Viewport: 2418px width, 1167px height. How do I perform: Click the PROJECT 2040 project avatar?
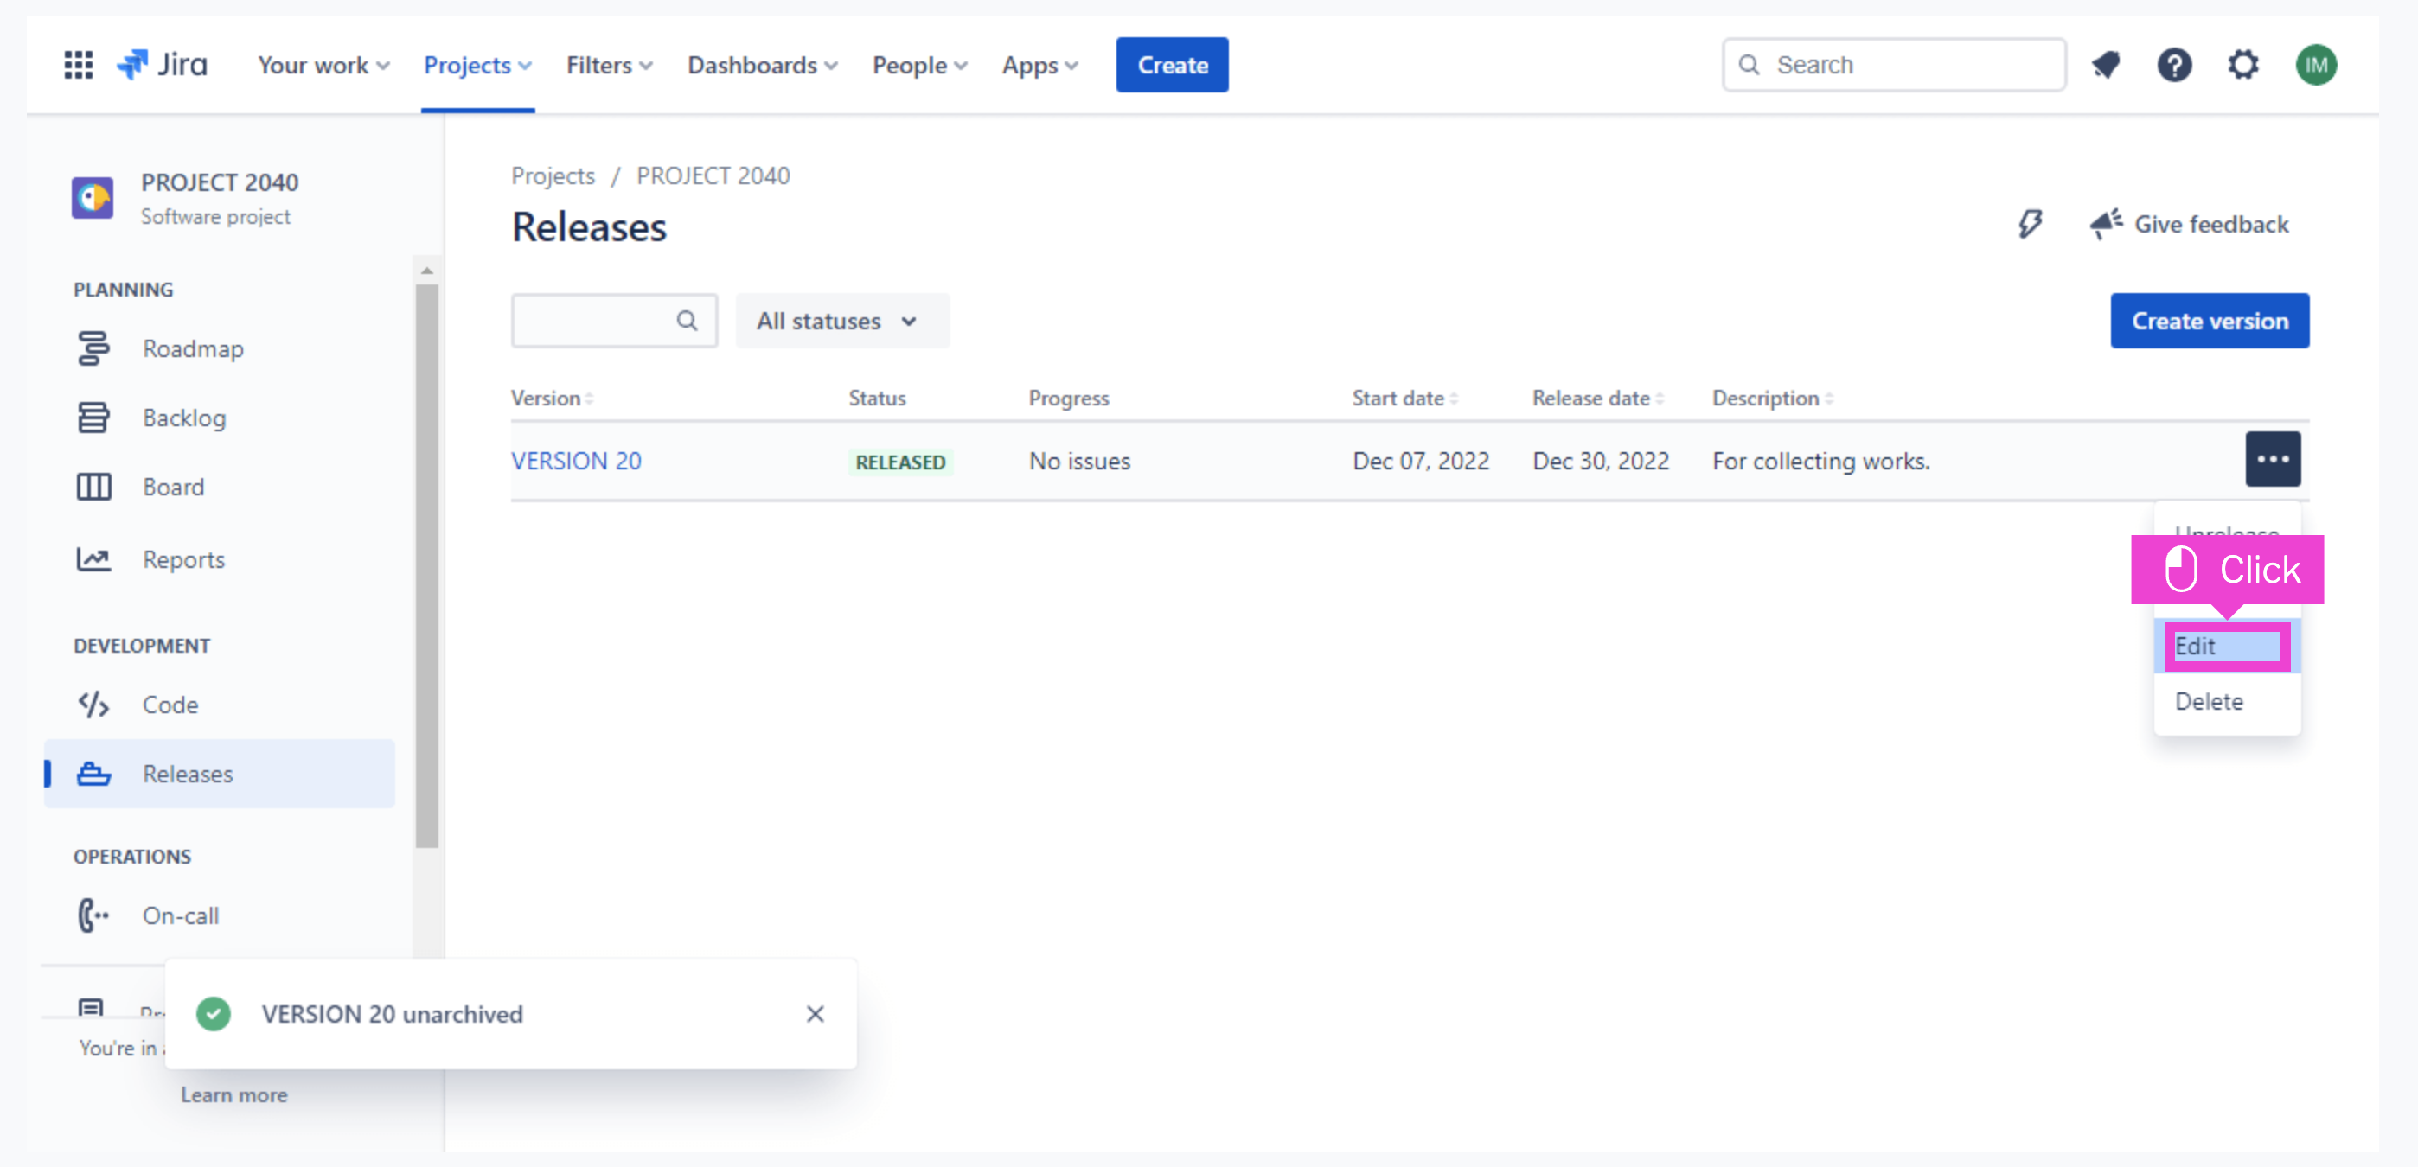[x=92, y=197]
